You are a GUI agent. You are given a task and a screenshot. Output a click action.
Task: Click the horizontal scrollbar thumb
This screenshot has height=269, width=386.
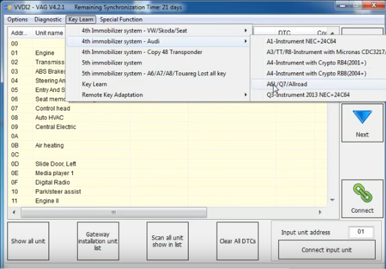(x=114, y=212)
